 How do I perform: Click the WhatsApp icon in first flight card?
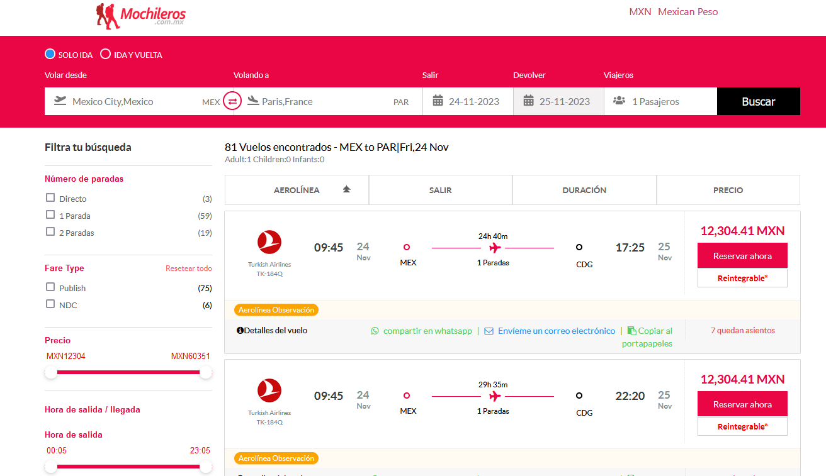click(x=375, y=331)
